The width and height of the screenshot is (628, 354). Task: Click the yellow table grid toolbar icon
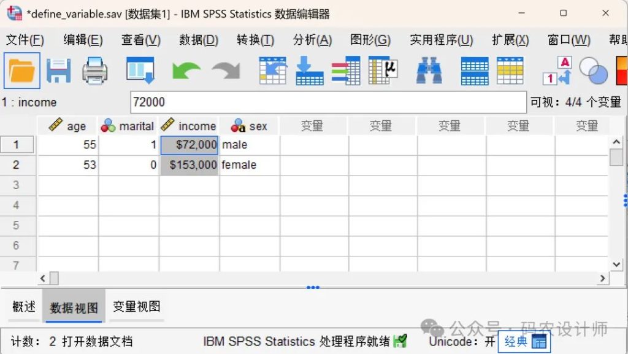coord(510,71)
